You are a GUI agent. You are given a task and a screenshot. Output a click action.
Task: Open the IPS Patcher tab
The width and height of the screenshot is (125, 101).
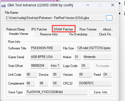(39, 29)
